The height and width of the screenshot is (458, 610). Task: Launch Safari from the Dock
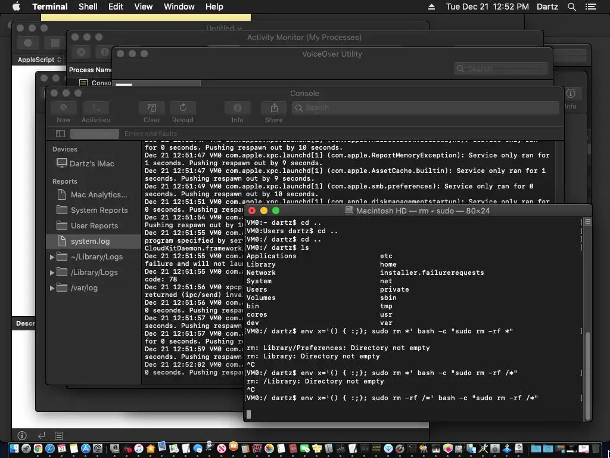click(50, 448)
